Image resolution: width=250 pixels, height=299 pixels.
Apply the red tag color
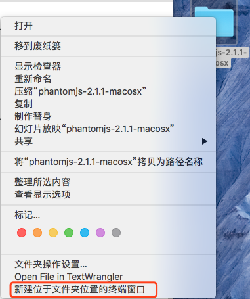point(22,233)
